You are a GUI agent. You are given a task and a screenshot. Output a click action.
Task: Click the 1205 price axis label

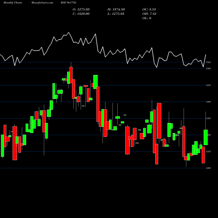click(x=208, y=168)
